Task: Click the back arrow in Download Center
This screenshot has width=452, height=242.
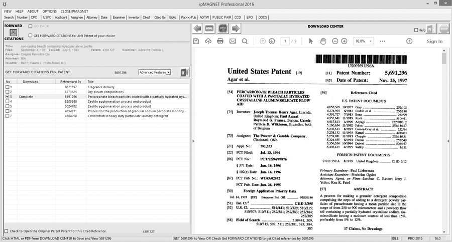Action: click(197, 29)
